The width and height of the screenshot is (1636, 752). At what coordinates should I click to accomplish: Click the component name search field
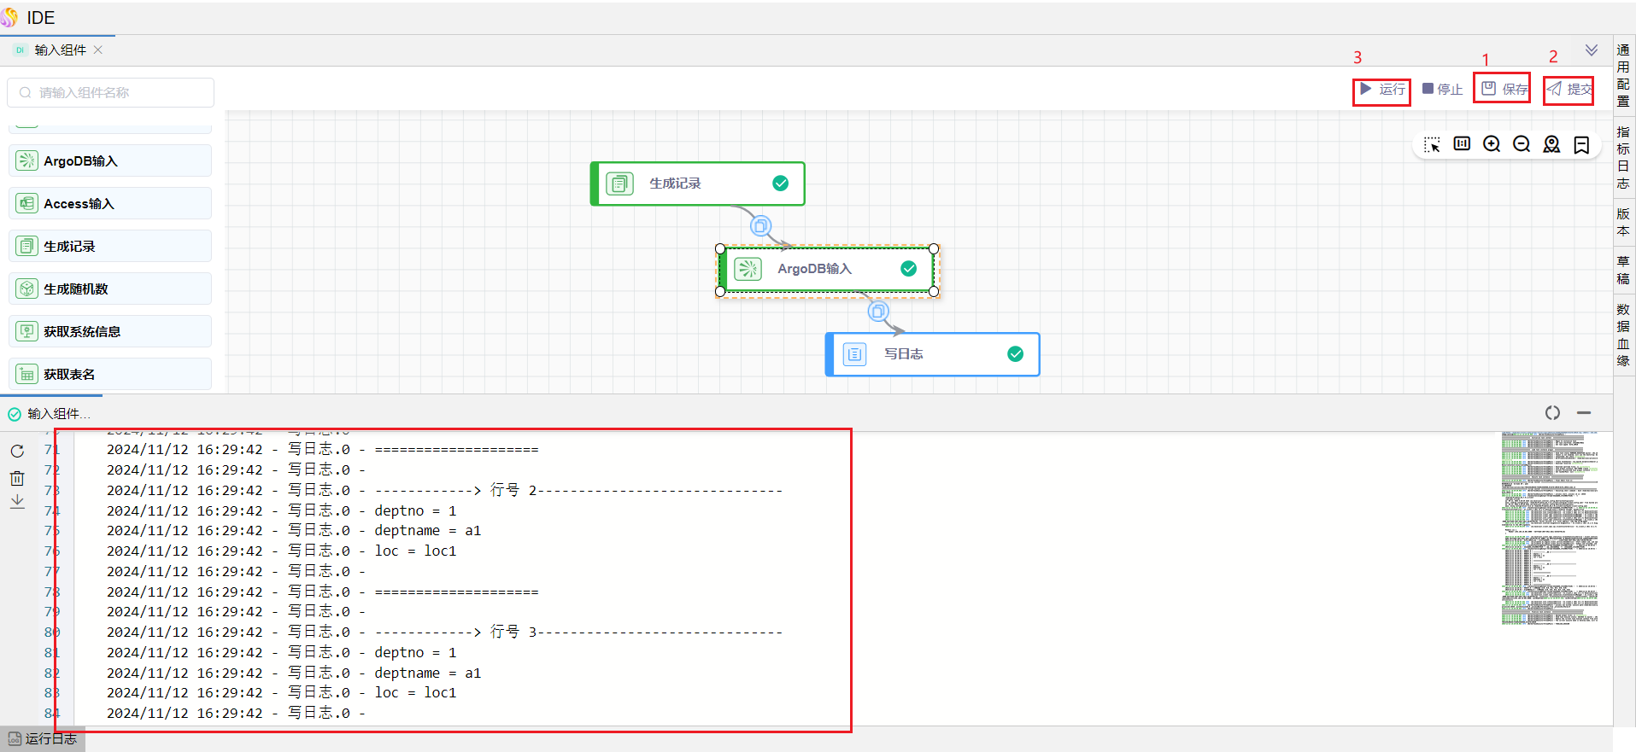click(x=111, y=92)
